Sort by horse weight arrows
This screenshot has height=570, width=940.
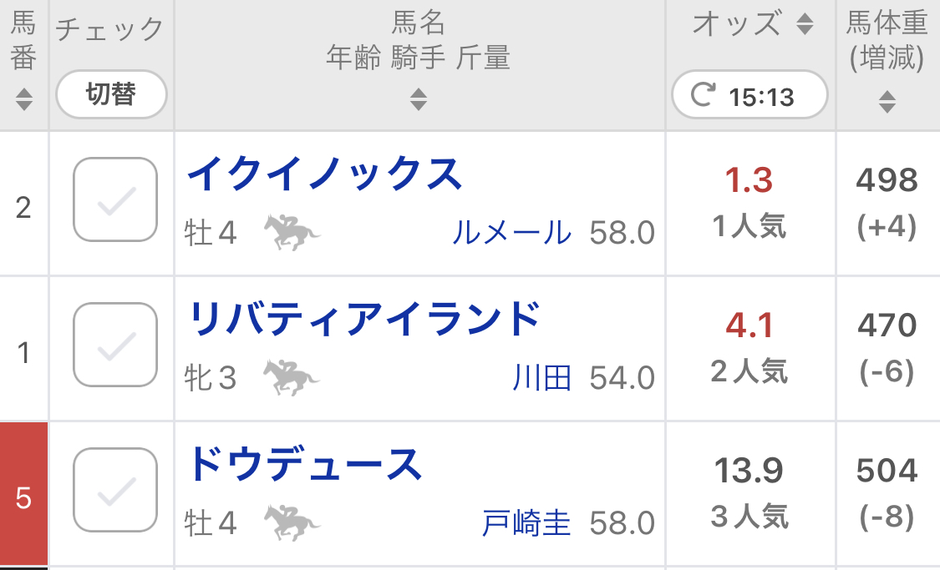click(x=887, y=102)
